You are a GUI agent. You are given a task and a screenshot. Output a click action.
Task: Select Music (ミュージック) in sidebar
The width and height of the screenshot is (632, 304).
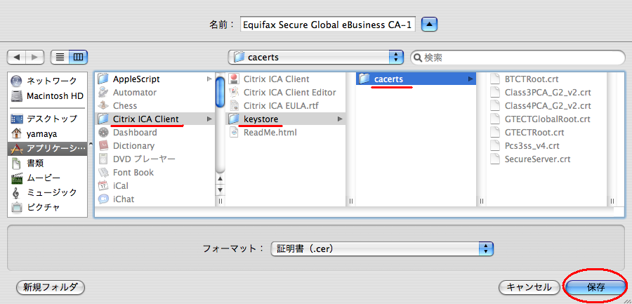[47, 192]
